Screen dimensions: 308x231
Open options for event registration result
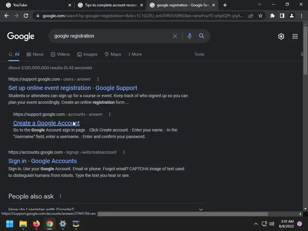[98, 79]
